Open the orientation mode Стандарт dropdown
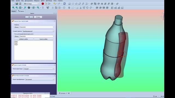 39,69
